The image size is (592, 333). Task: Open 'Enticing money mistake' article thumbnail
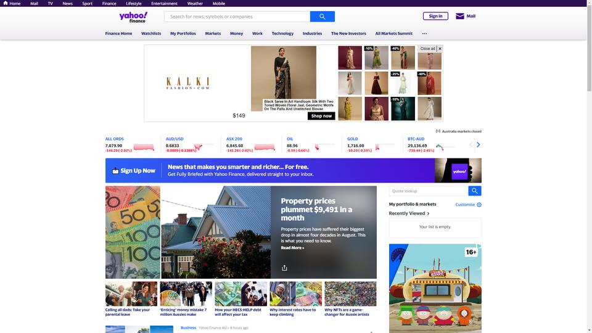pos(186,294)
